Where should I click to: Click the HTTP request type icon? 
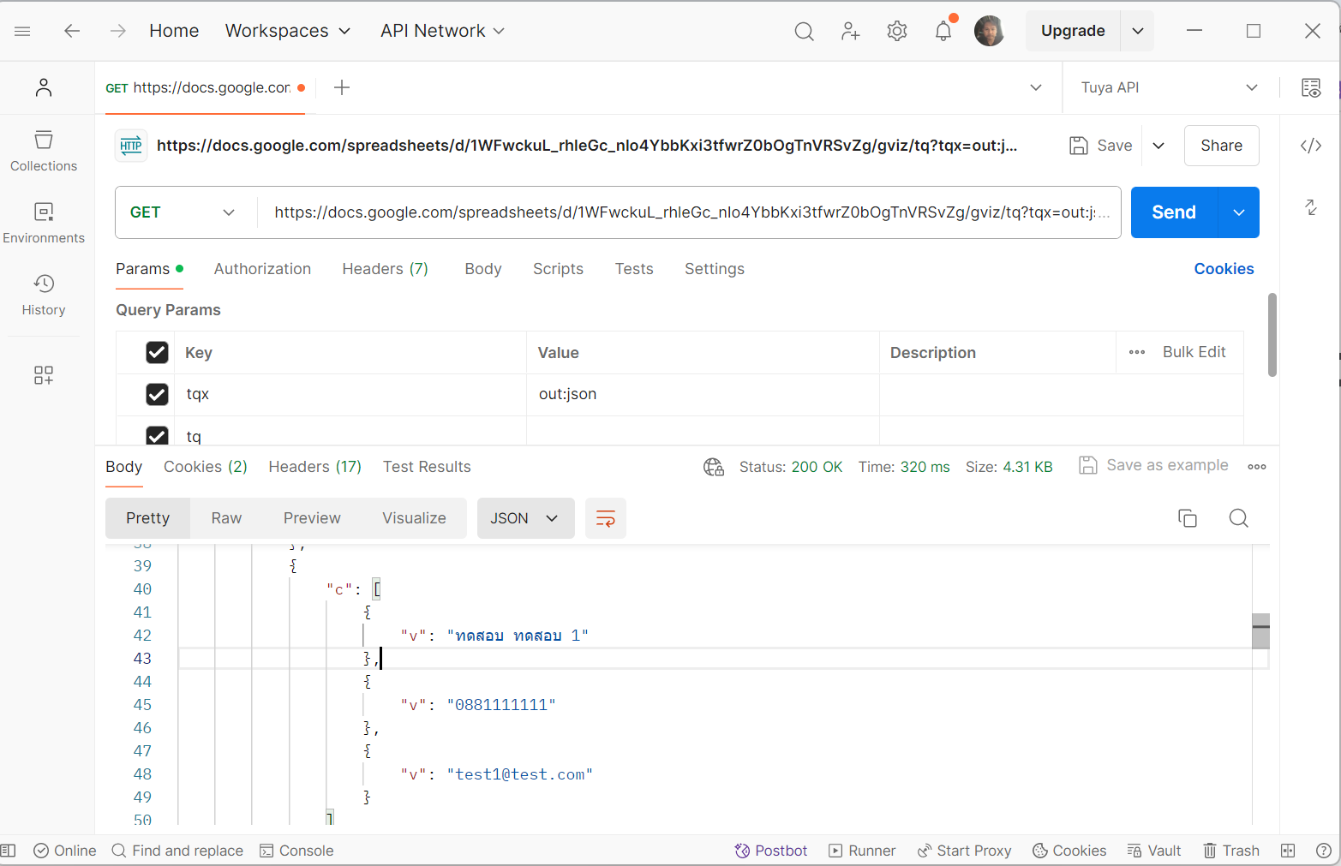[131, 146]
